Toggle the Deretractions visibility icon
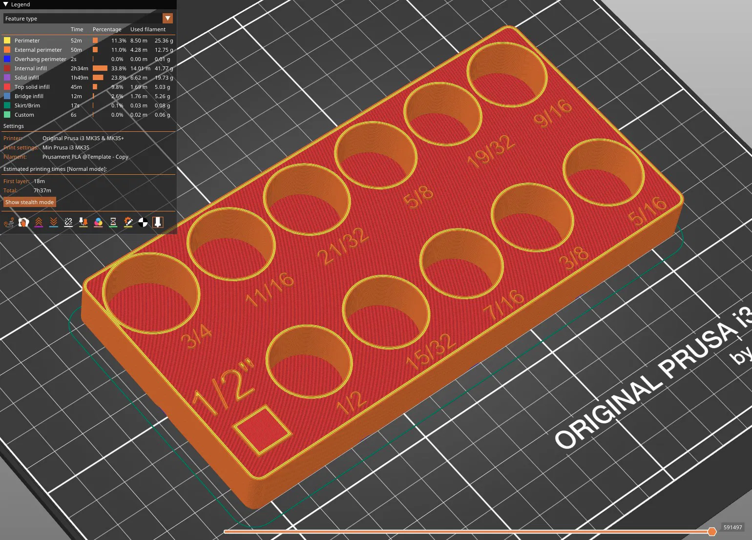Screen dimensions: 752x540 coord(54,223)
